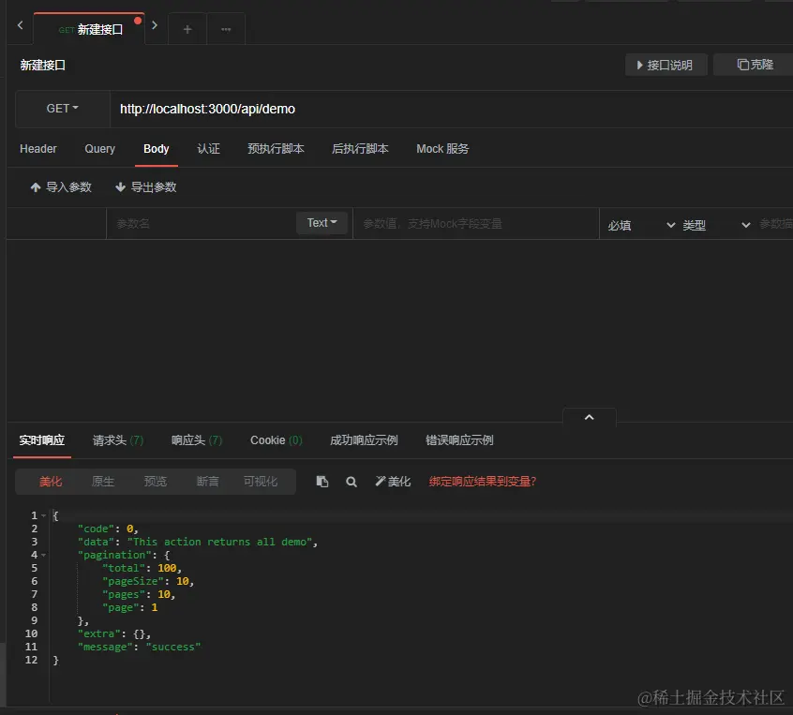Viewport: 793px width, 715px height.
Task: Click the "pageSize": 10 line
Action: [148, 582]
